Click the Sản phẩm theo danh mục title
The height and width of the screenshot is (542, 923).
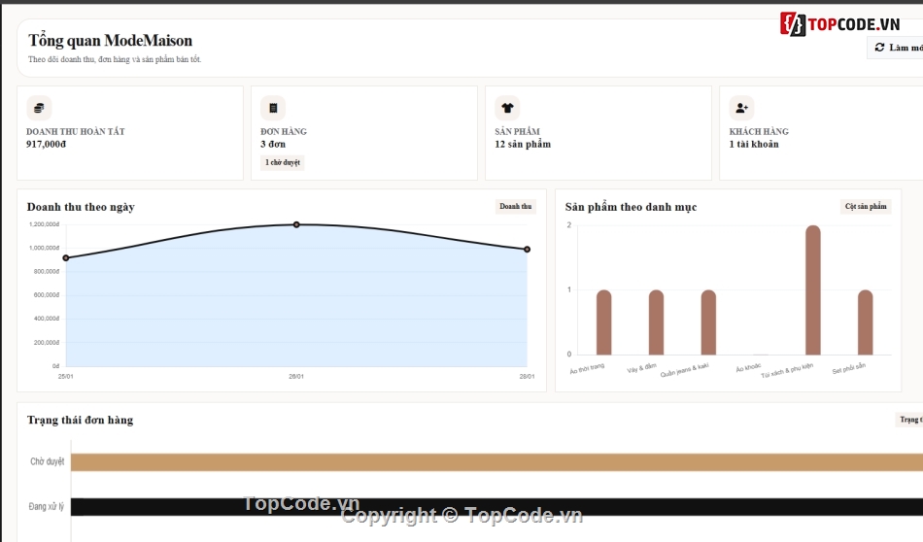pyautogui.click(x=631, y=207)
